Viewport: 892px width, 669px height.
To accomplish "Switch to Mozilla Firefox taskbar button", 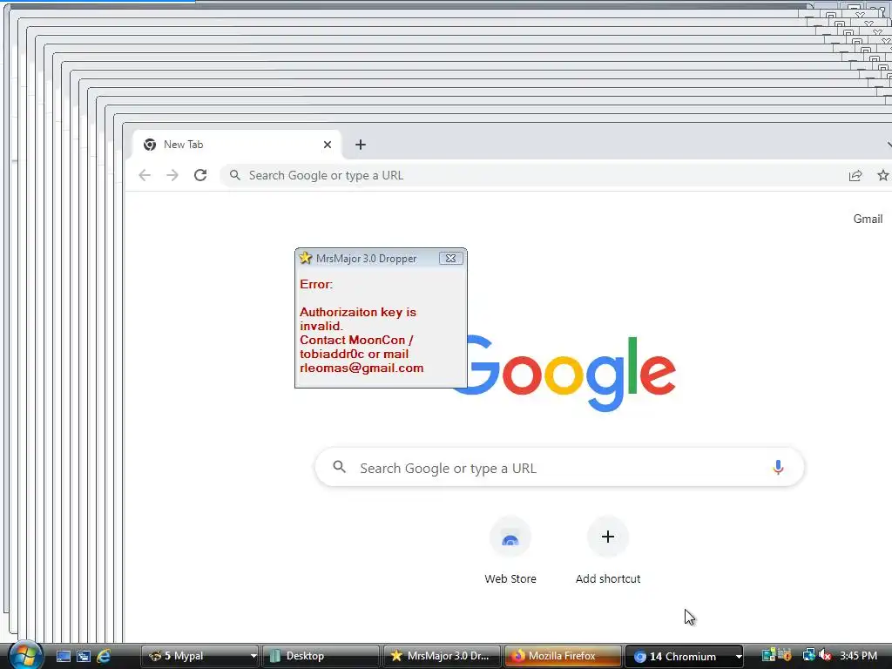I will 563,656.
